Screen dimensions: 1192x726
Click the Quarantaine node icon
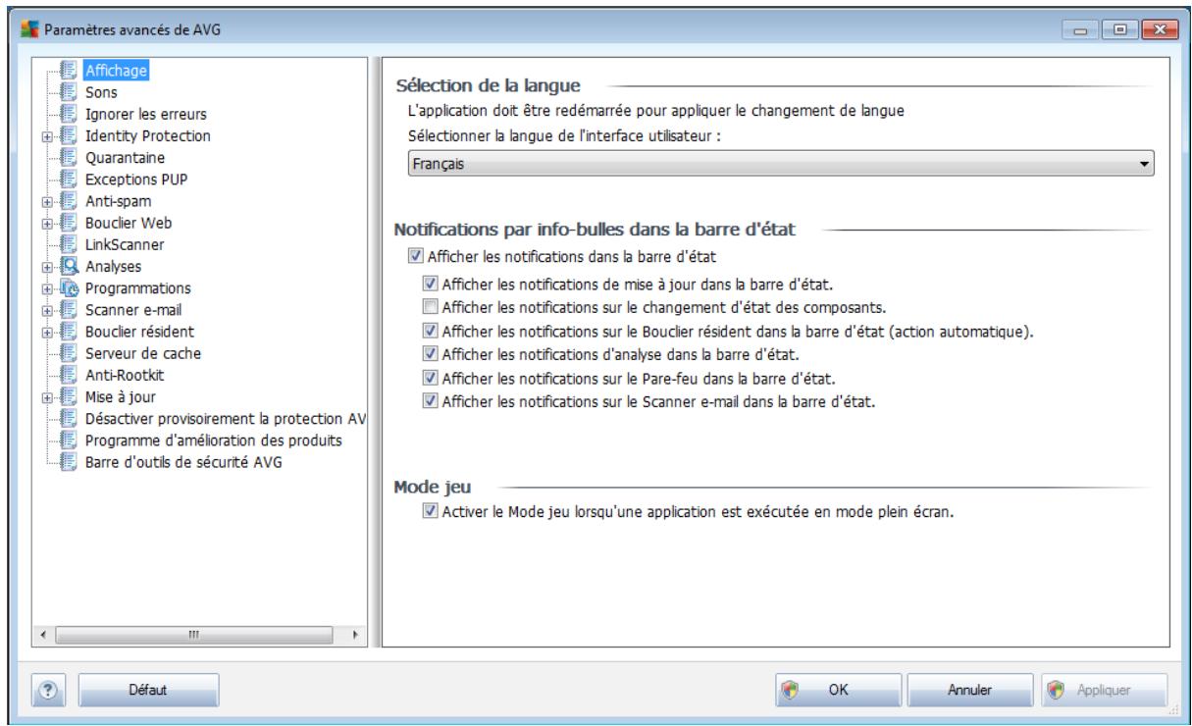pyautogui.click(x=67, y=157)
